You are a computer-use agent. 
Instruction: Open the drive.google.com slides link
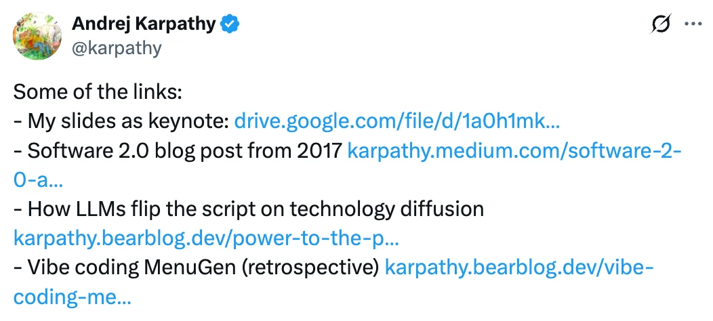[x=396, y=121]
